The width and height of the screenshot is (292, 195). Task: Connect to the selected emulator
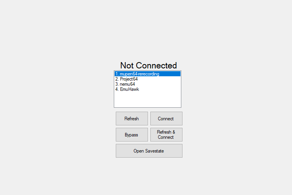click(x=166, y=118)
